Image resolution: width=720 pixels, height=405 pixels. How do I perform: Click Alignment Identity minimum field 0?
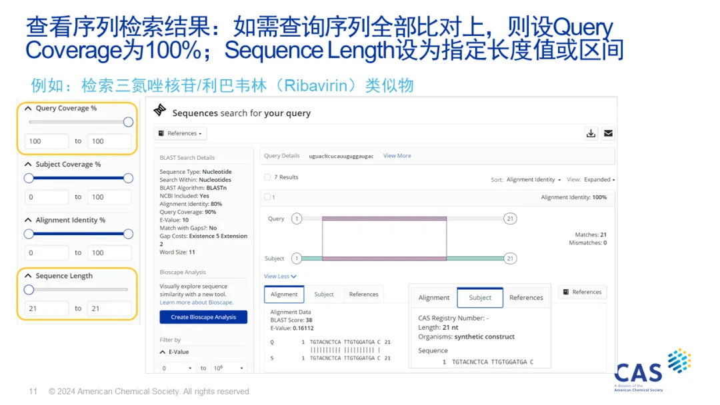tap(47, 252)
